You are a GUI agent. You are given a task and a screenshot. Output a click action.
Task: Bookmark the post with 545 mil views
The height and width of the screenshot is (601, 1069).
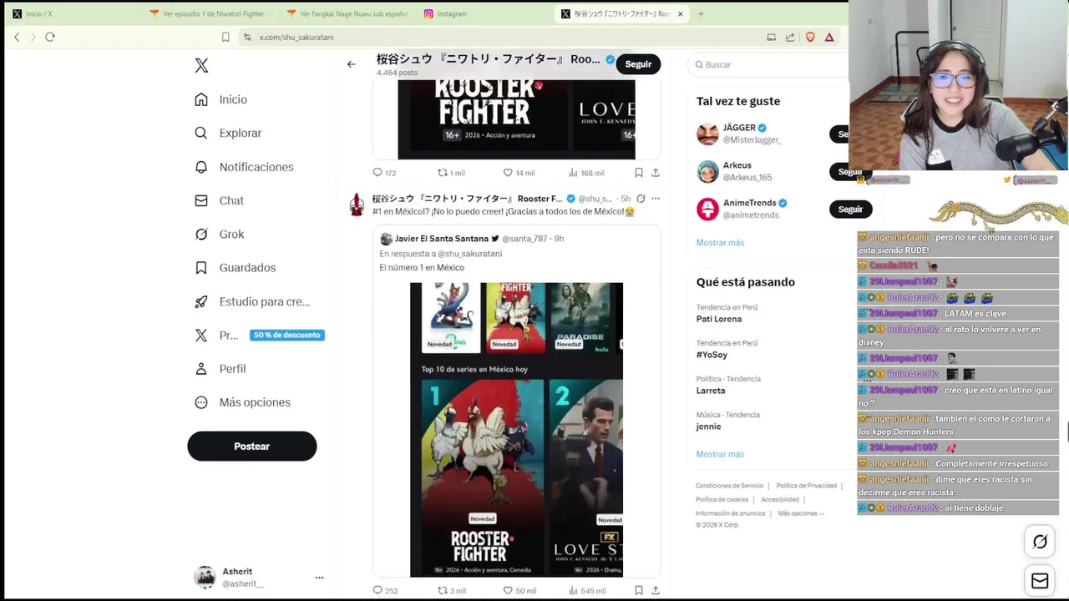tap(638, 590)
